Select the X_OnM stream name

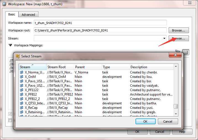click(x=30, y=77)
